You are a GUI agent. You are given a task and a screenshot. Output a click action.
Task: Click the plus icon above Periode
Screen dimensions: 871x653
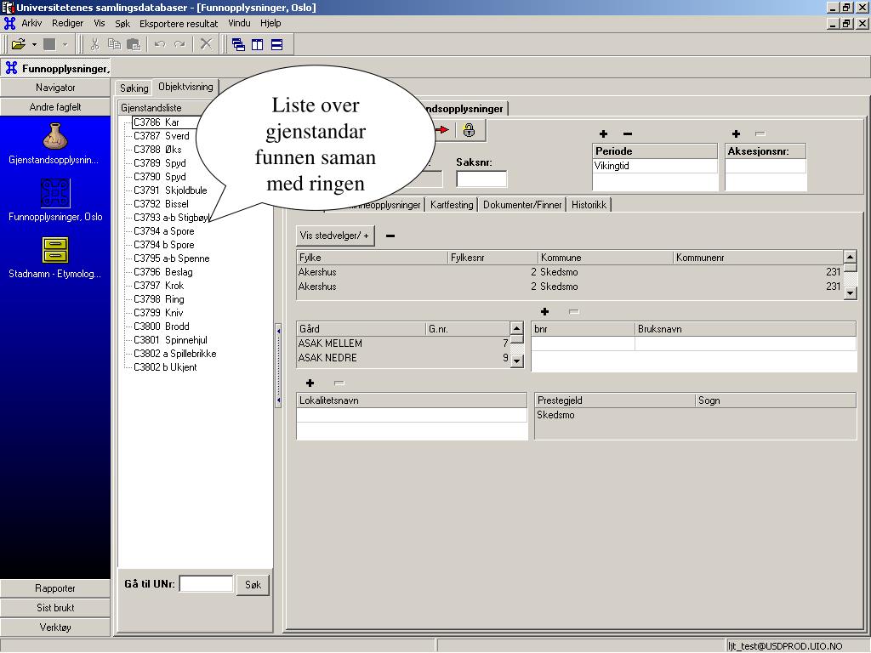[603, 133]
